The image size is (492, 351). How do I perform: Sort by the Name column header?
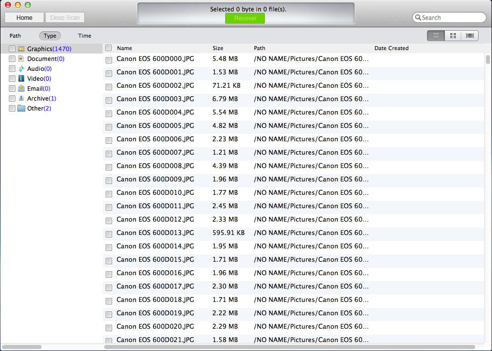pos(124,48)
